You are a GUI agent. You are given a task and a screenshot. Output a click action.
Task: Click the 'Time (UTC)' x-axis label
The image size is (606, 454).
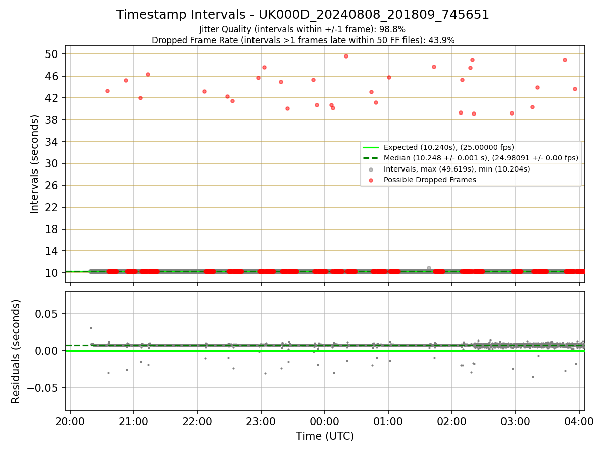pyautogui.click(x=325, y=436)
